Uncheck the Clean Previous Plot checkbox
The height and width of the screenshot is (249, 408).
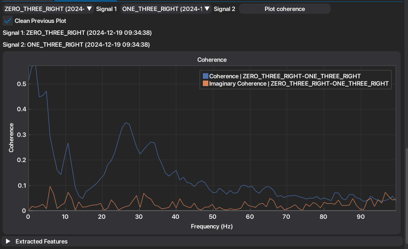pos(8,21)
